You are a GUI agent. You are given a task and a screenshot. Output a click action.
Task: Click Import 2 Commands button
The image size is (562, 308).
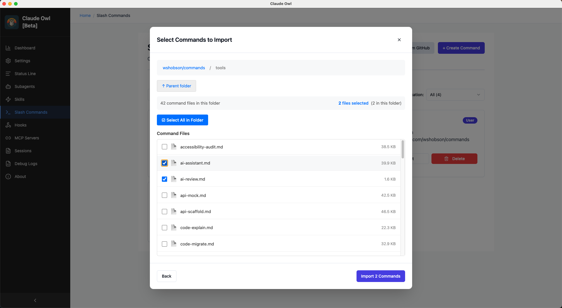pyautogui.click(x=381, y=276)
